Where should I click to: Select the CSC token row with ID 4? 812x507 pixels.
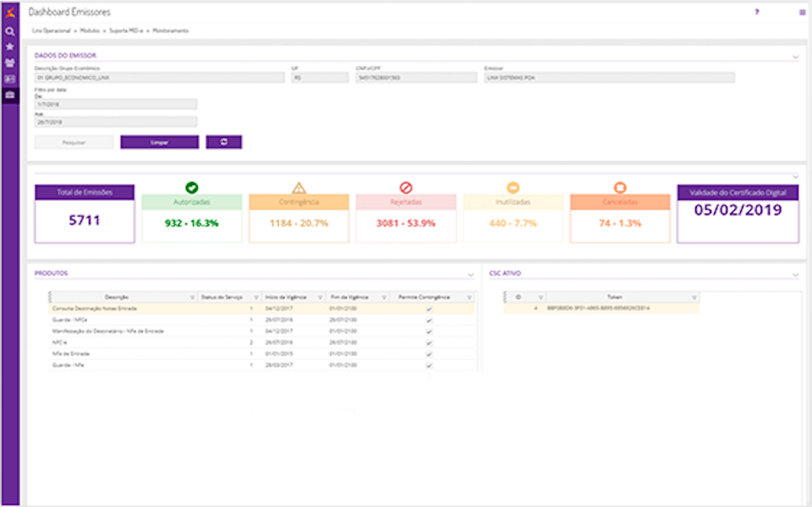[x=601, y=308]
